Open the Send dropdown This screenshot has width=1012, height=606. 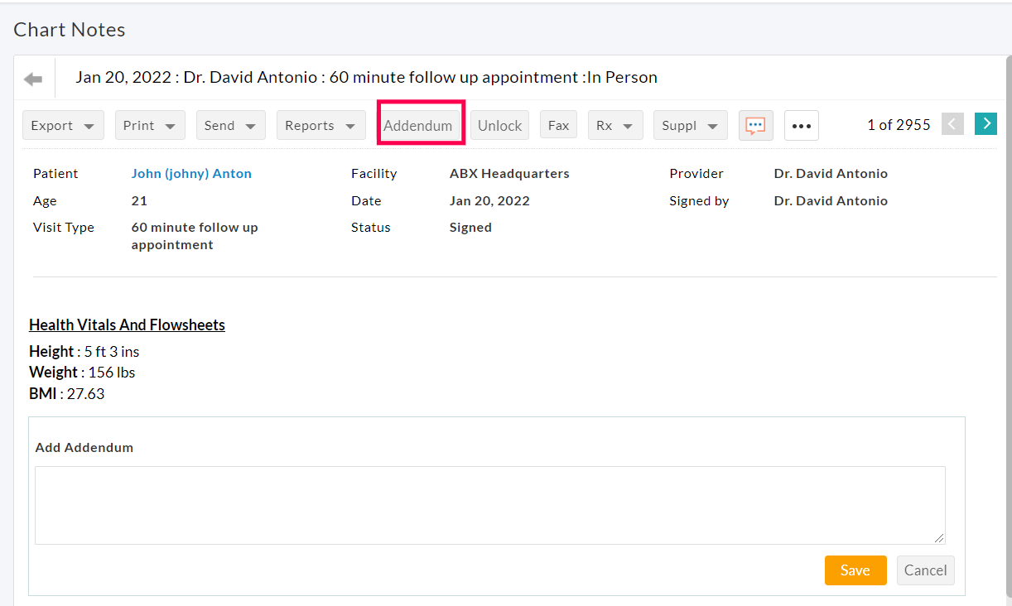(x=230, y=125)
